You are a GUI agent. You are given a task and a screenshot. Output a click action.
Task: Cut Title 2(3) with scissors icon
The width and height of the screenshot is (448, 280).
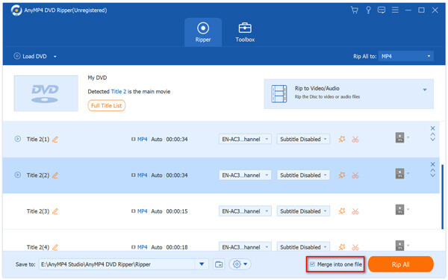click(355, 211)
